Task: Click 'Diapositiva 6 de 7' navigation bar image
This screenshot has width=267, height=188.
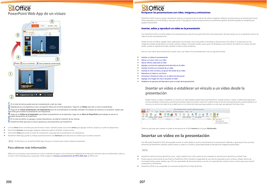Action: click(x=34, y=95)
